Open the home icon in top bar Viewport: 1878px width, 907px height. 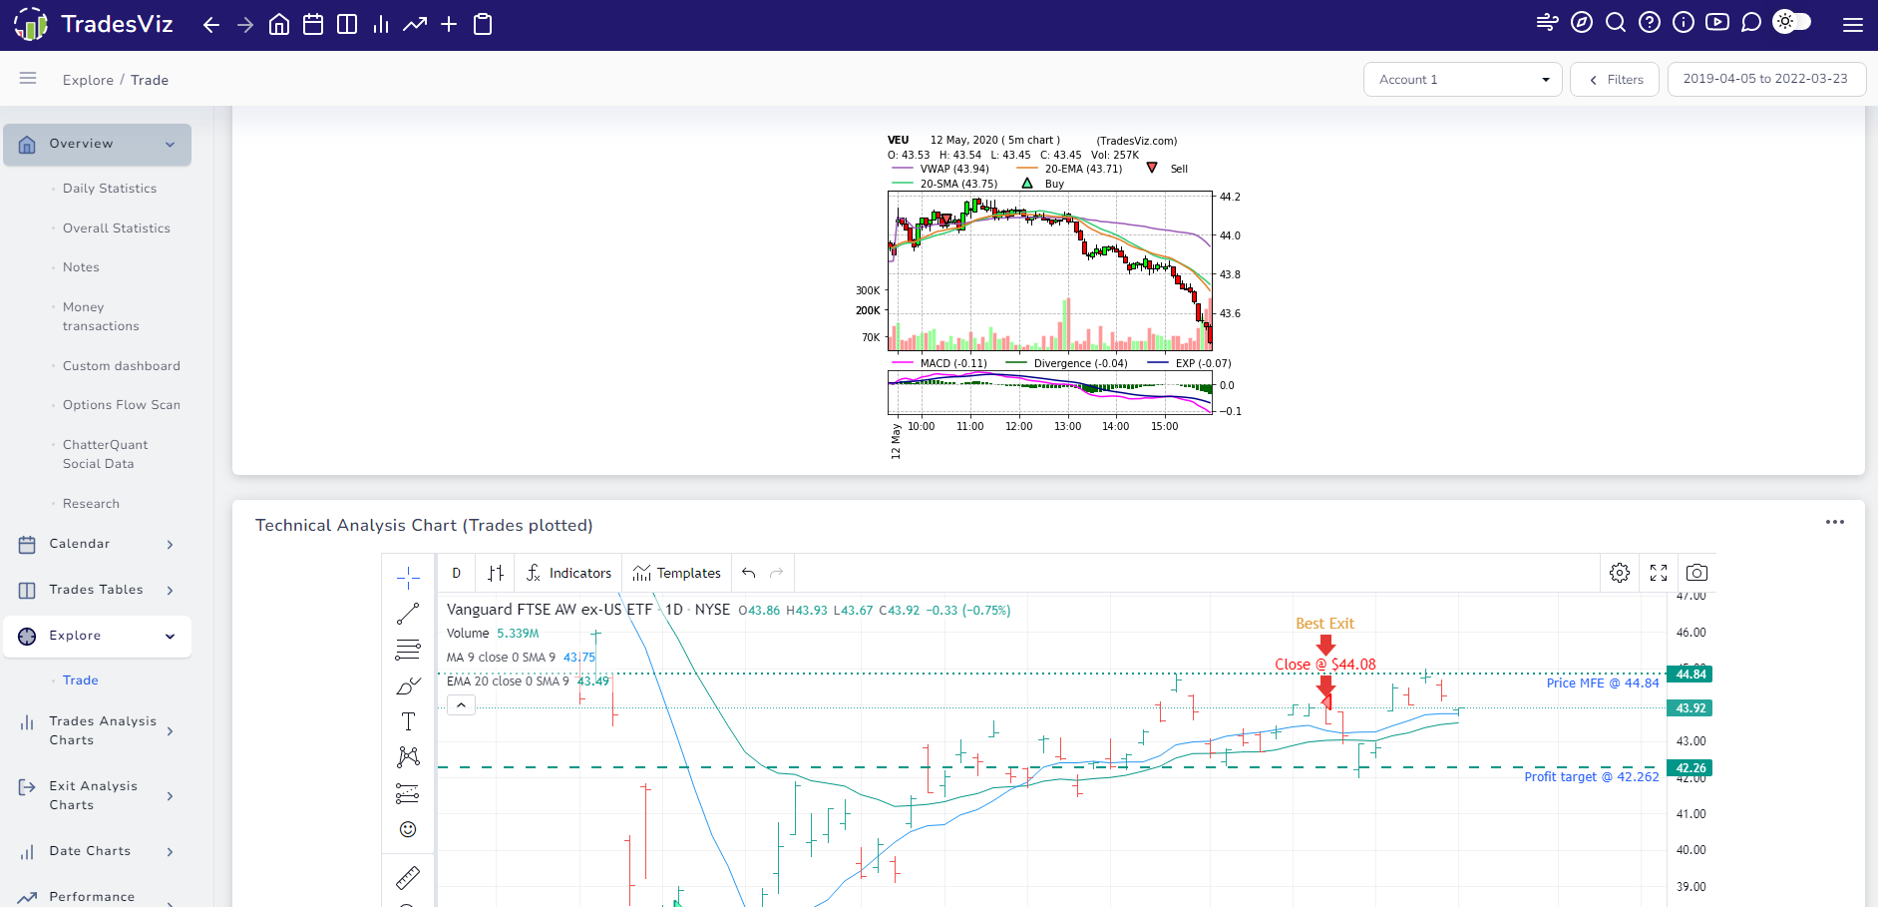(279, 25)
